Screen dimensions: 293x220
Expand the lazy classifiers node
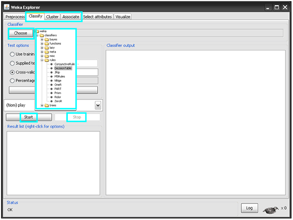tap(42, 48)
